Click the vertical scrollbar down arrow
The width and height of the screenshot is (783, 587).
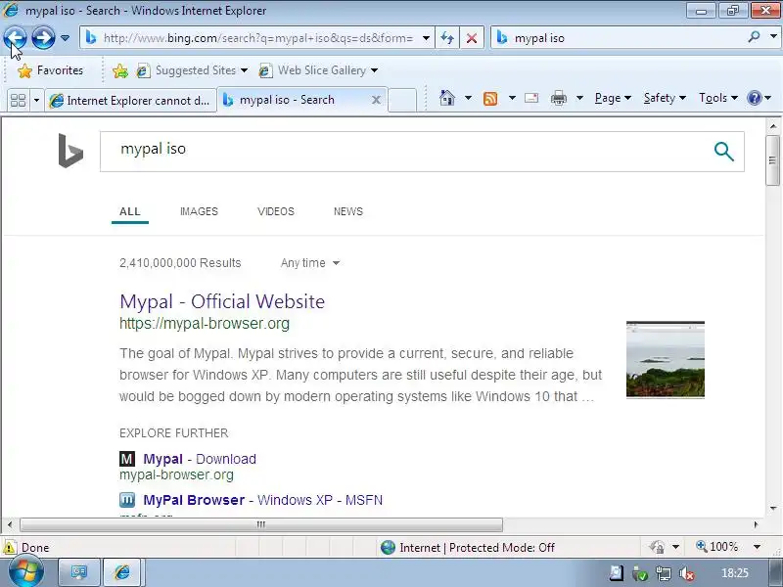(x=772, y=508)
